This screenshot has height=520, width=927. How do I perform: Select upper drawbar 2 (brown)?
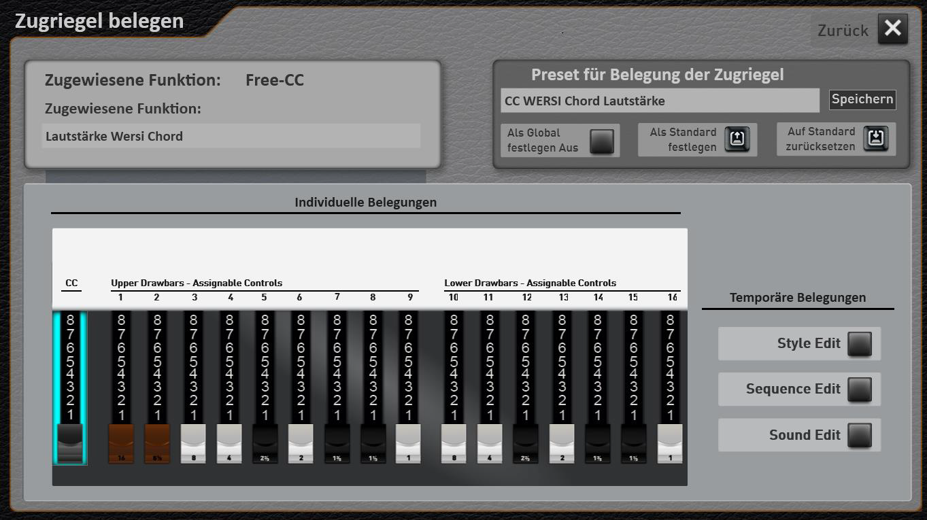coord(157,443)
